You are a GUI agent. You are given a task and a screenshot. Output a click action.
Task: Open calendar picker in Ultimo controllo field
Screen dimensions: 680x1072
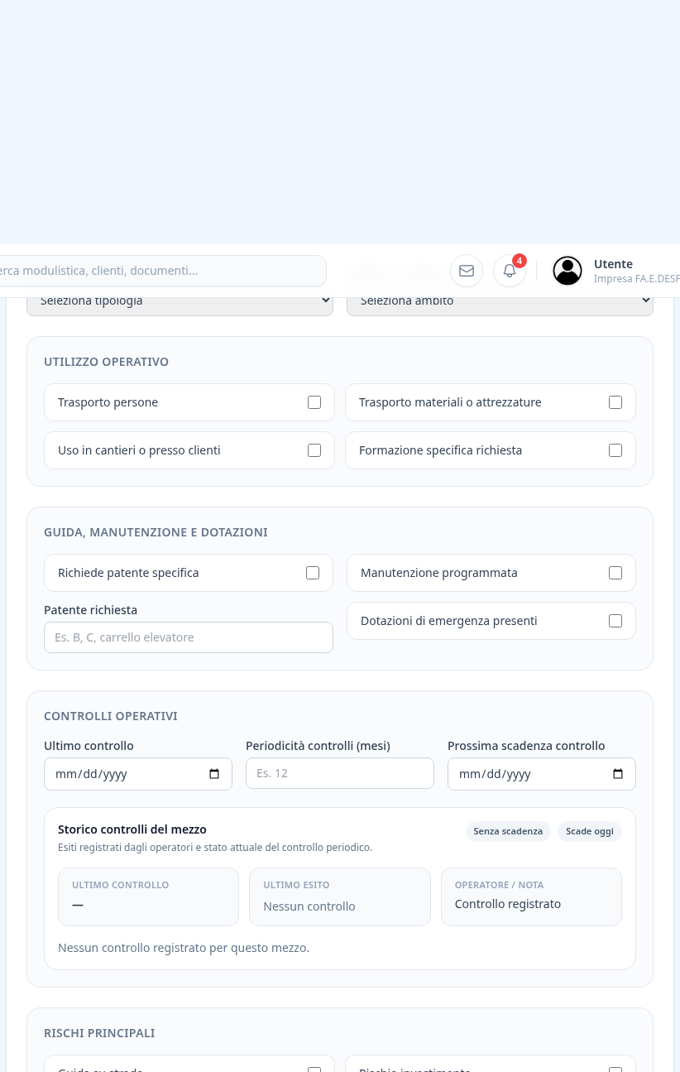tap(214, 774)
